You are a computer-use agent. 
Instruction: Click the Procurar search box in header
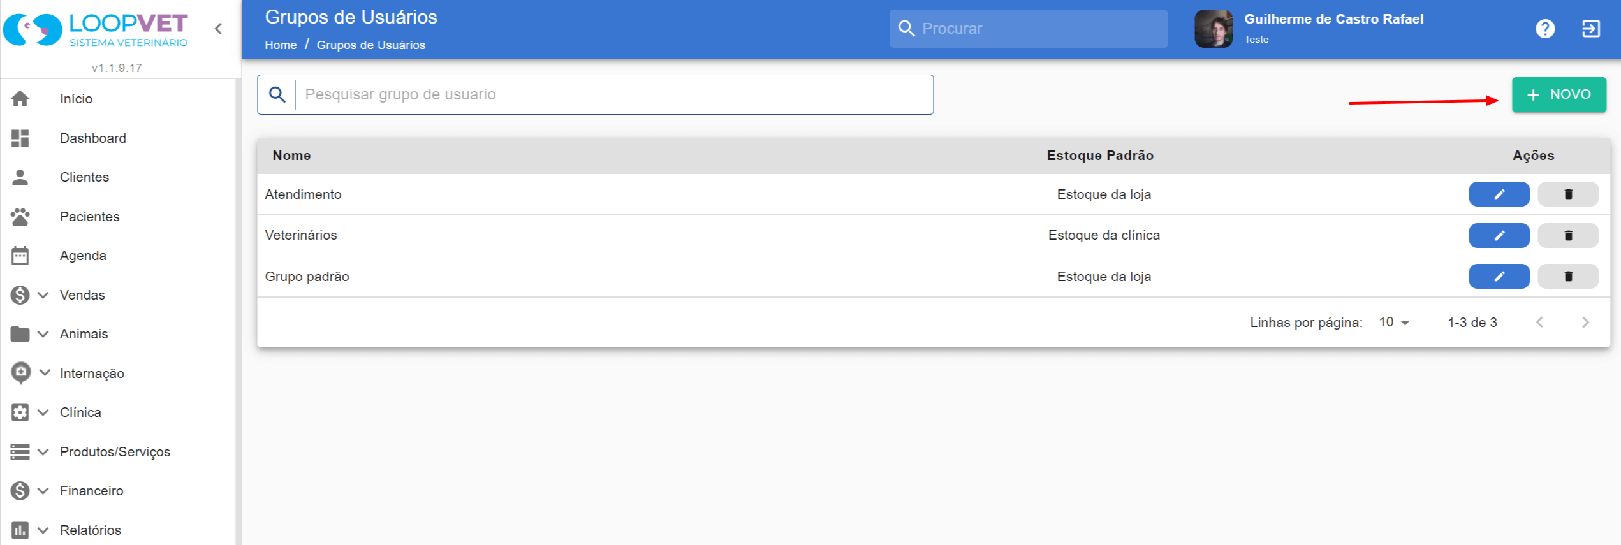tap(1028, 29)
